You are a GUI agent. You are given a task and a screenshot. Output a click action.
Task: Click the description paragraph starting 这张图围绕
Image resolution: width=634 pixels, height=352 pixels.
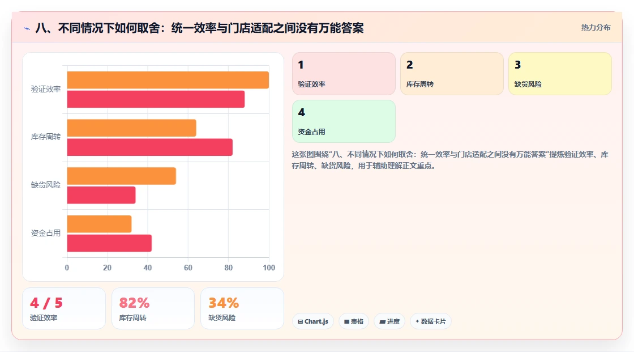point(450,160)
